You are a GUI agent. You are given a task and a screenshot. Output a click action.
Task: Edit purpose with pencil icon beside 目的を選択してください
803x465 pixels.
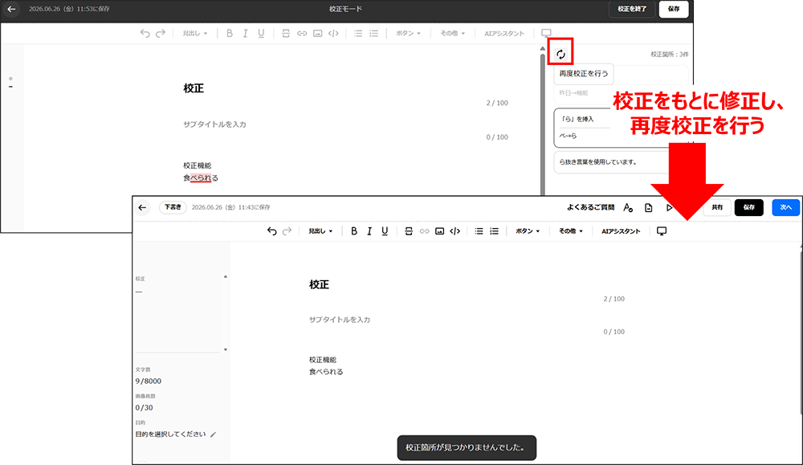pyautogui.click(x=213, y=434)
